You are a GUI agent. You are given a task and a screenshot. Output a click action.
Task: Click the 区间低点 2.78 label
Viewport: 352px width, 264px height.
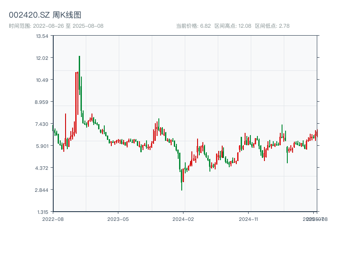(272, 26)
